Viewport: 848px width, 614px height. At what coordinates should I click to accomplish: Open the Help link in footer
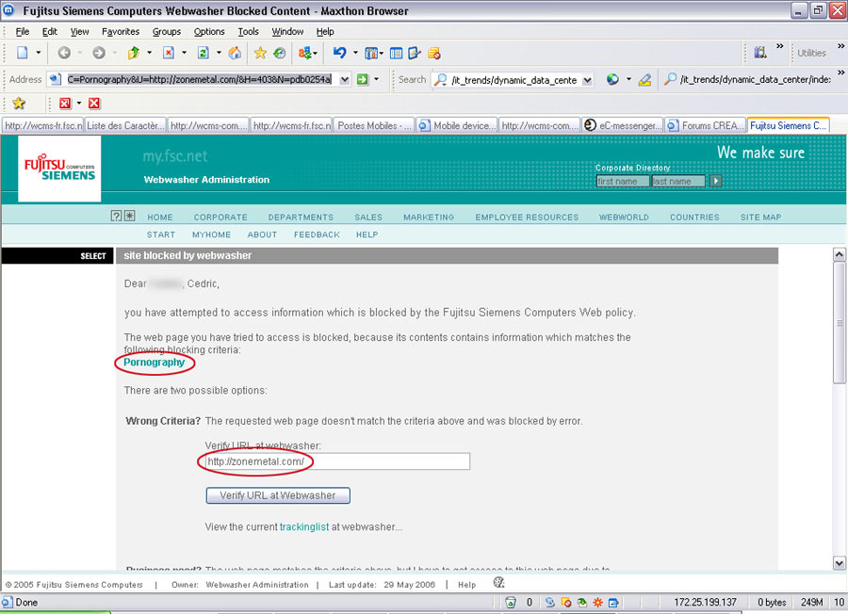pos(466,584)
